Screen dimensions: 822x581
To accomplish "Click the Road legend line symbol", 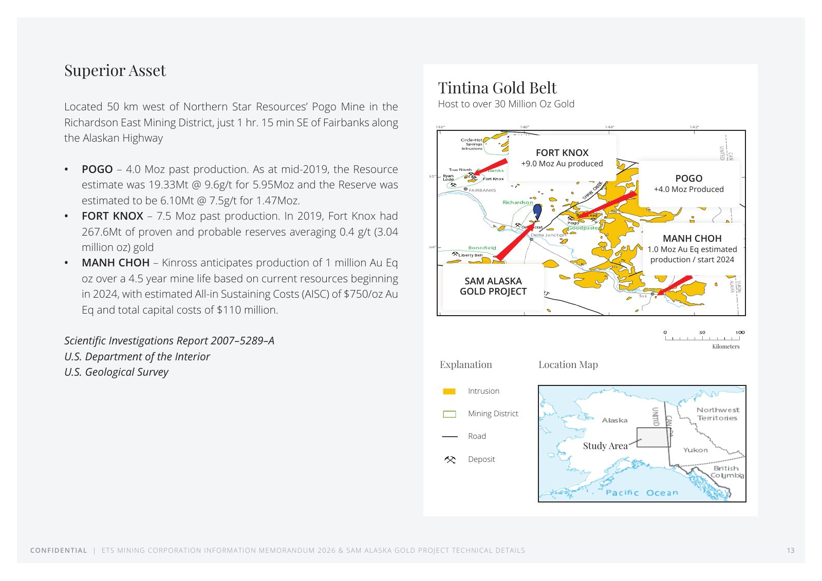I will (450, 436).
